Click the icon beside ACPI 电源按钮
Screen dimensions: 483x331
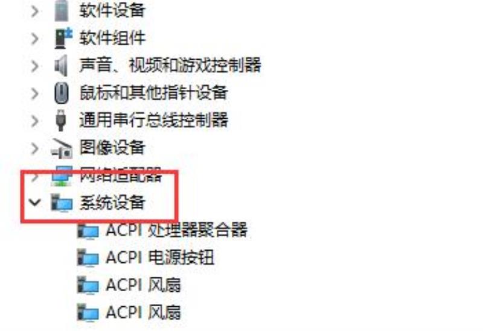pyautogui.click(x=88, y=258)
